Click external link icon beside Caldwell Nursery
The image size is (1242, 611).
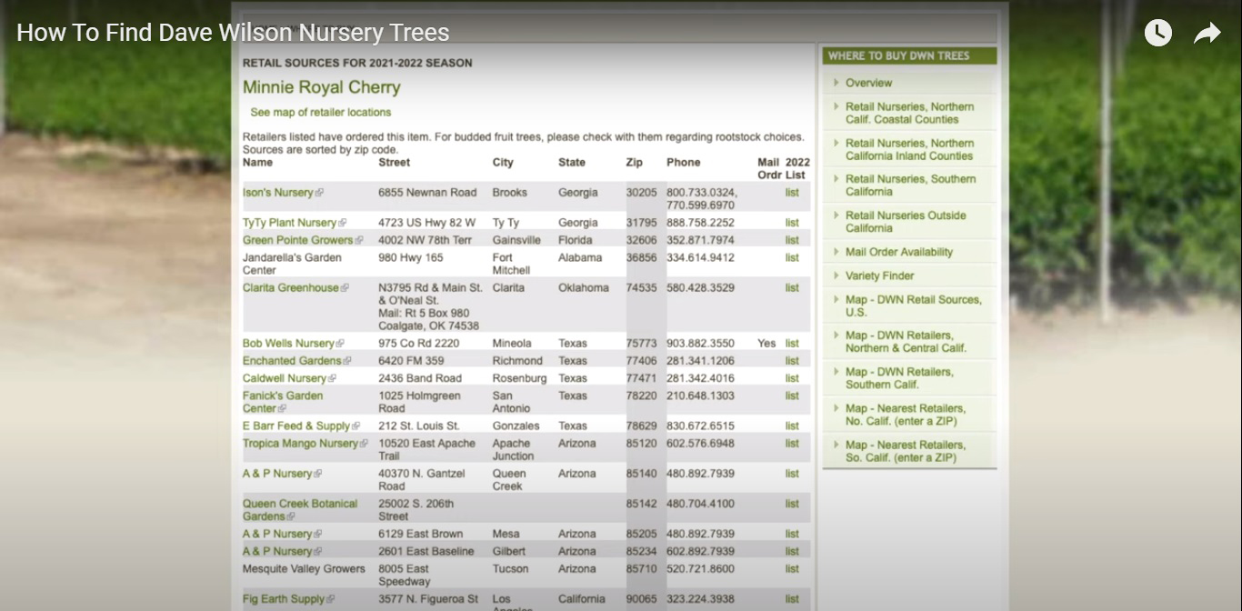point(332,378)
